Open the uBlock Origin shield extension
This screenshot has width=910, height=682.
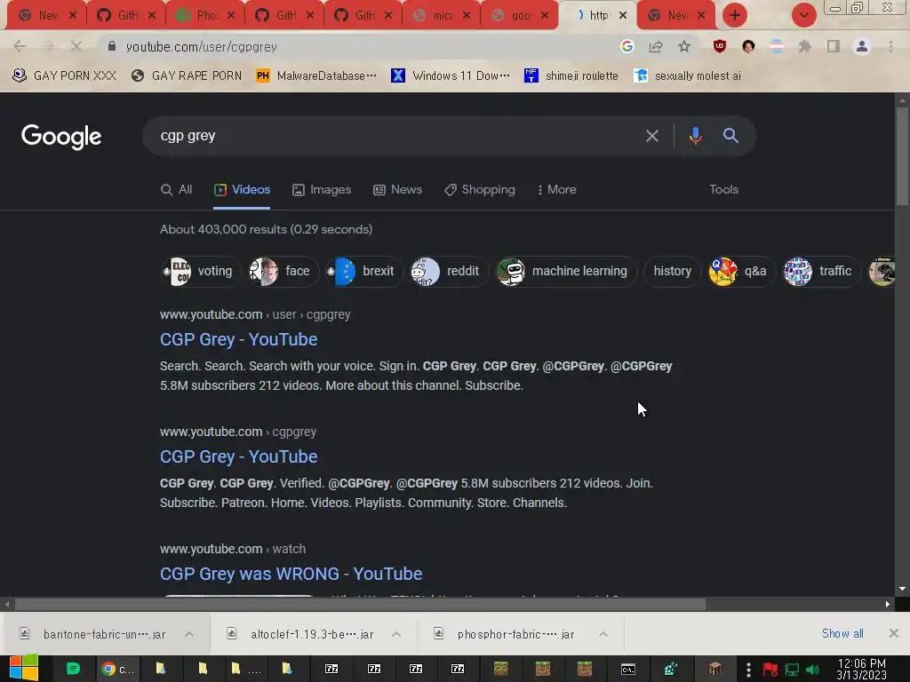tap(720, 46)
